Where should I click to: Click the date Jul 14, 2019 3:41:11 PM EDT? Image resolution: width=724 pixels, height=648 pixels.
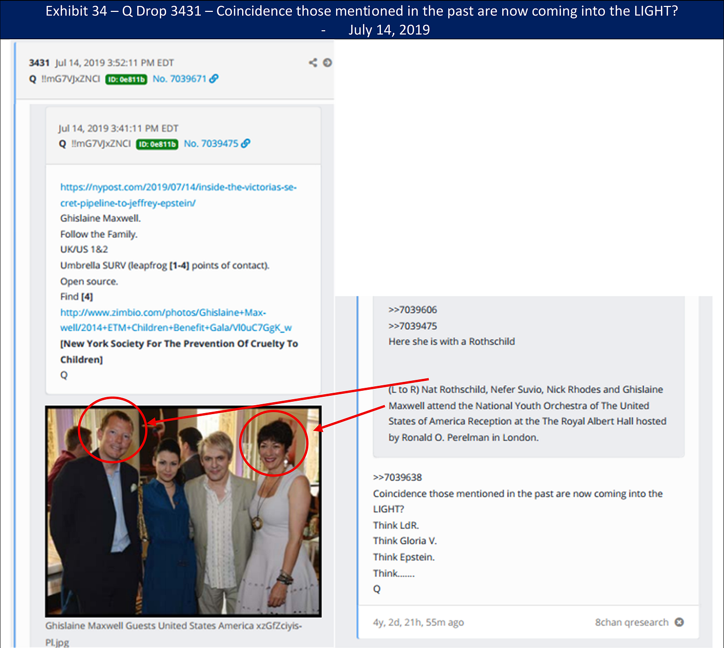point(118,128)
